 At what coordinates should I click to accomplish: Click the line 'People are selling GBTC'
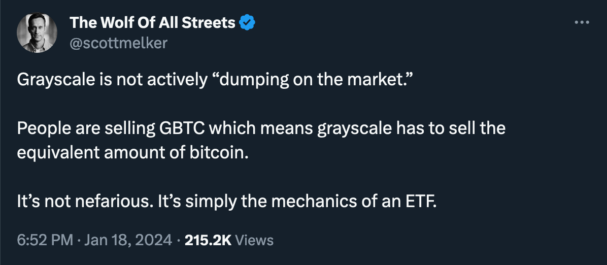pyautogui.click(x=261, y=128)
